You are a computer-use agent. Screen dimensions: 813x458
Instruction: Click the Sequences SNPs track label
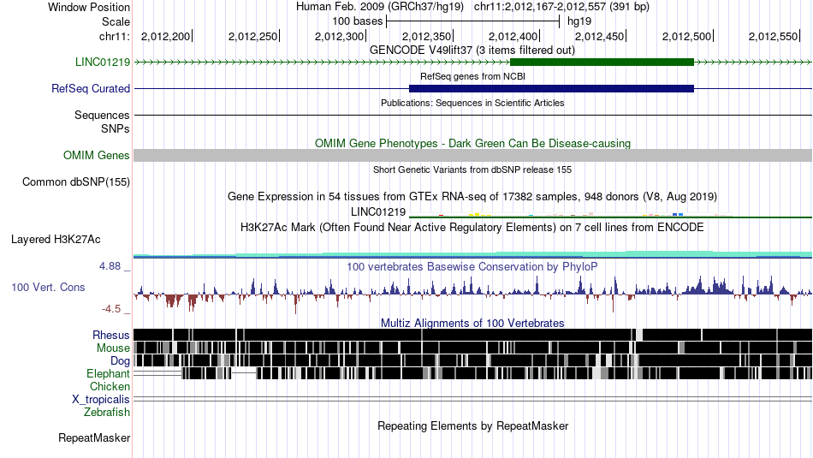click(x=102, y=122)
